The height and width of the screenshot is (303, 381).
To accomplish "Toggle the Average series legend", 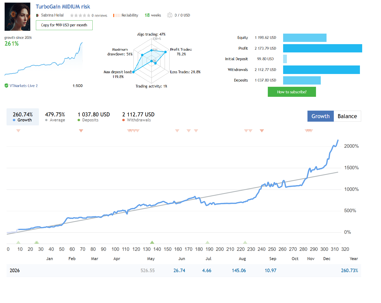I will pyautogui.click(x=55, y=117).
